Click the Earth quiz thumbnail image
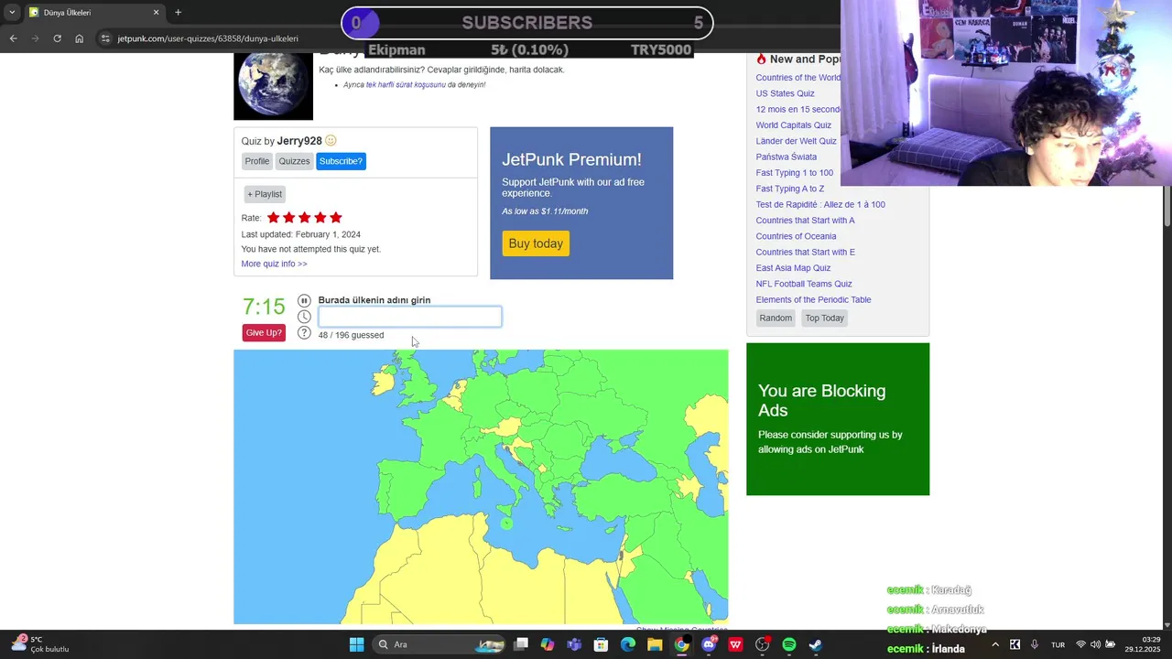This screenshot has width=1172, height=659. pyautogui.click(x=273, y=86)
